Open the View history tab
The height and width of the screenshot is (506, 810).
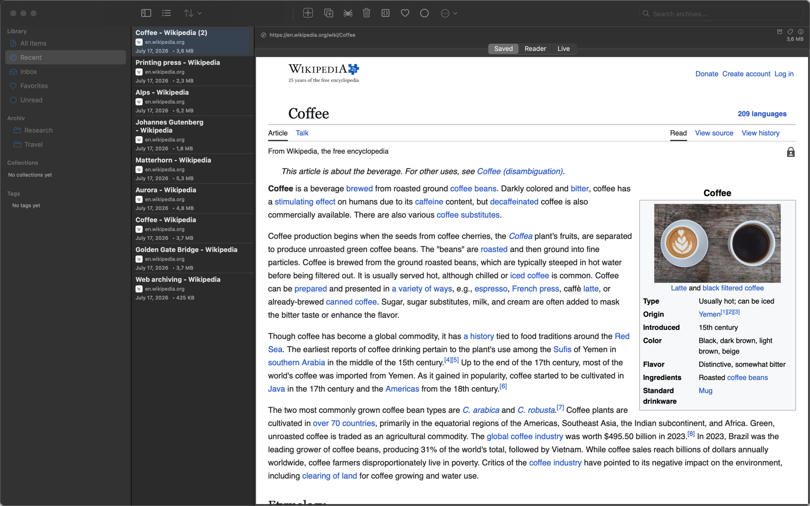[760, 133]
